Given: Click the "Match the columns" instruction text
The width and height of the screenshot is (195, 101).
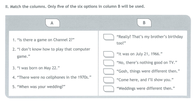Looking at the screenshot, I should point(75,6).
